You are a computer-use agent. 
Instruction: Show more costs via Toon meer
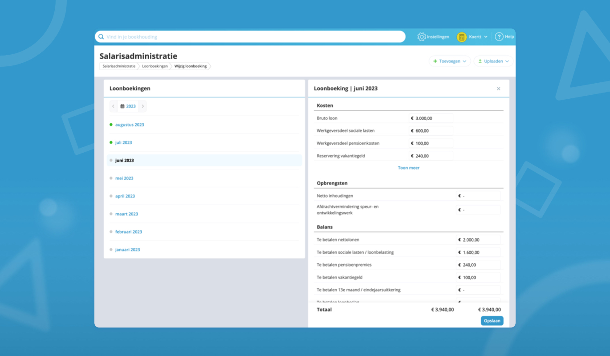tap(408, 168)
